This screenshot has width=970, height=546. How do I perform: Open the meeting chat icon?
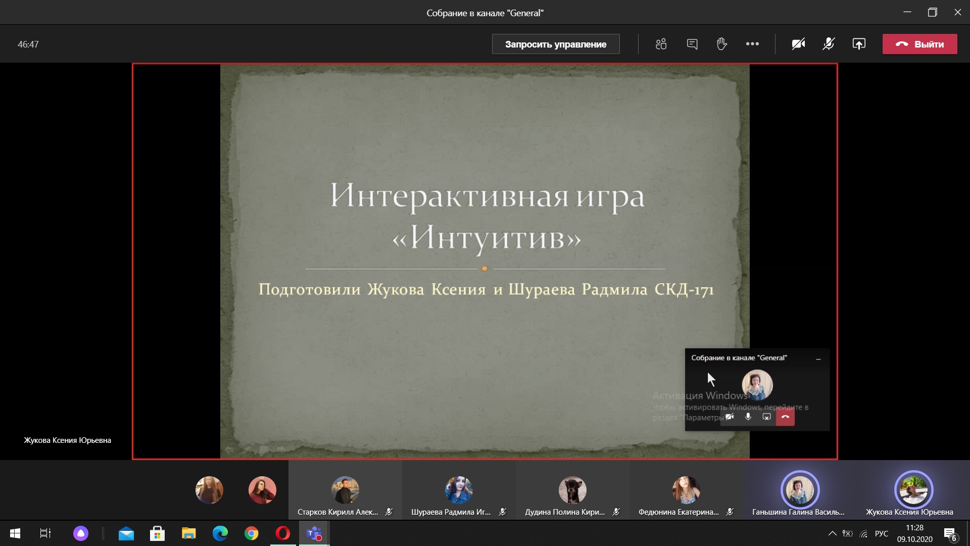(692, 44)
